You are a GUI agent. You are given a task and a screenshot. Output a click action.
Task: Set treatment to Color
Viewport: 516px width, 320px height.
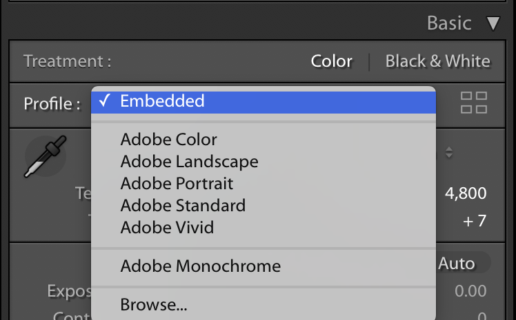point(332,61)
